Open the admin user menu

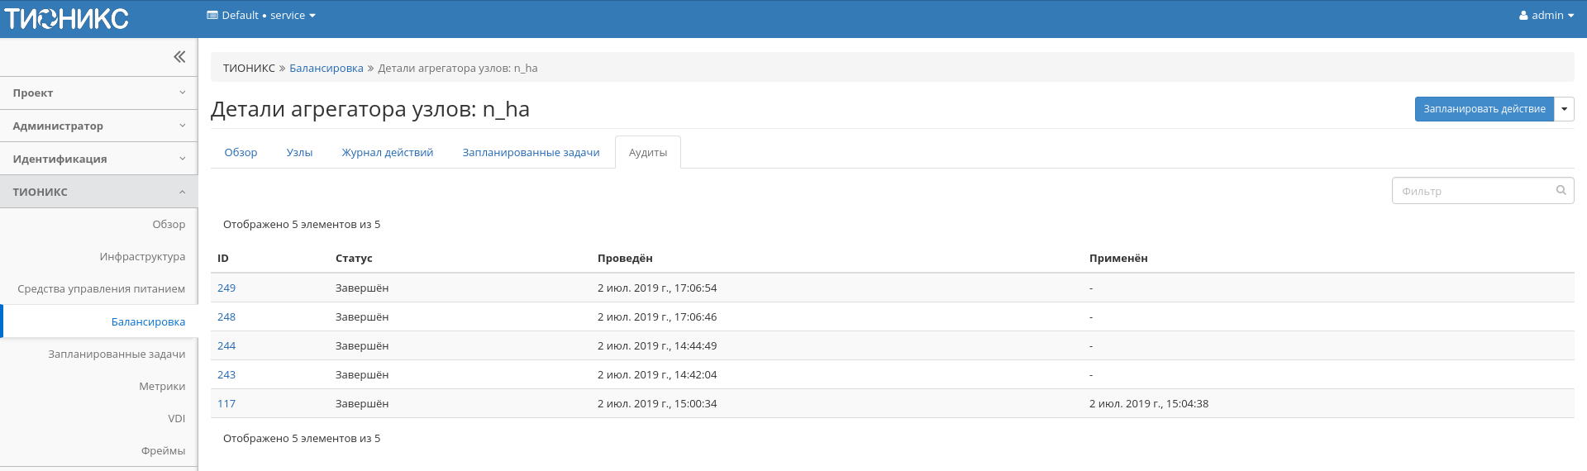[1546, 16]
